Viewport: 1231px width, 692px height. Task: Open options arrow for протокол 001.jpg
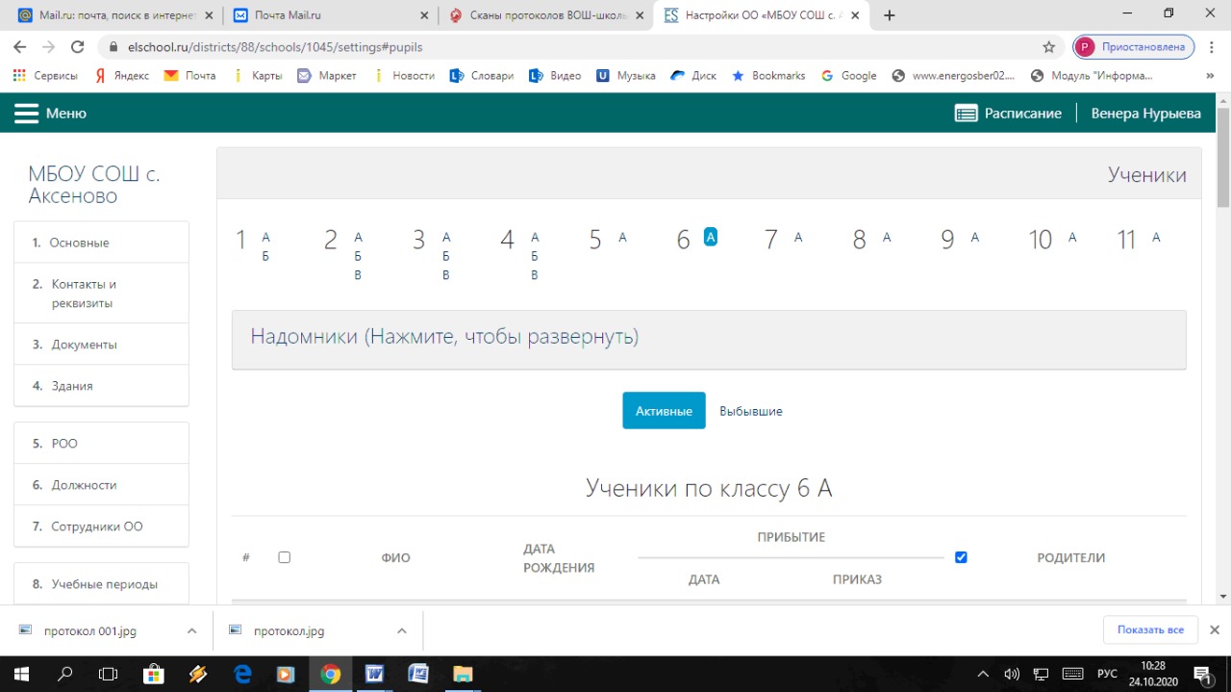pyautogui.click(x=191, y=631)
